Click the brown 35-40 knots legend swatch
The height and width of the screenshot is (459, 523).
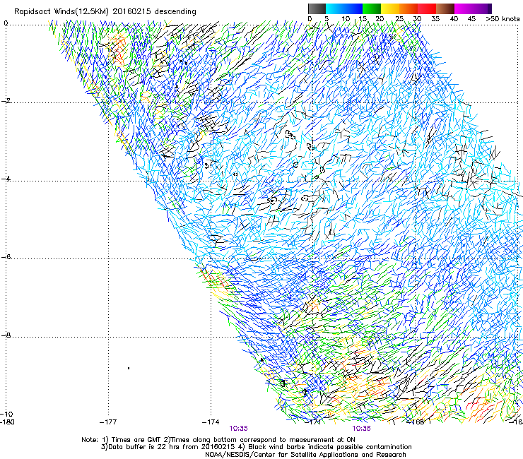445,8
